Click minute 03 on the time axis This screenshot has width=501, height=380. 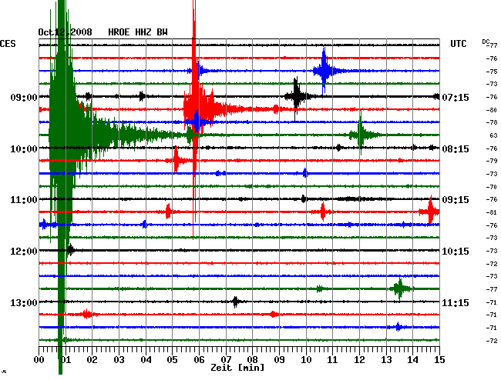[x=119, y=360]
